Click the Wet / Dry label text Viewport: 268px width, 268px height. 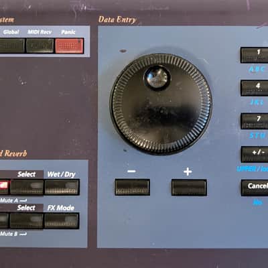(61, 174)
